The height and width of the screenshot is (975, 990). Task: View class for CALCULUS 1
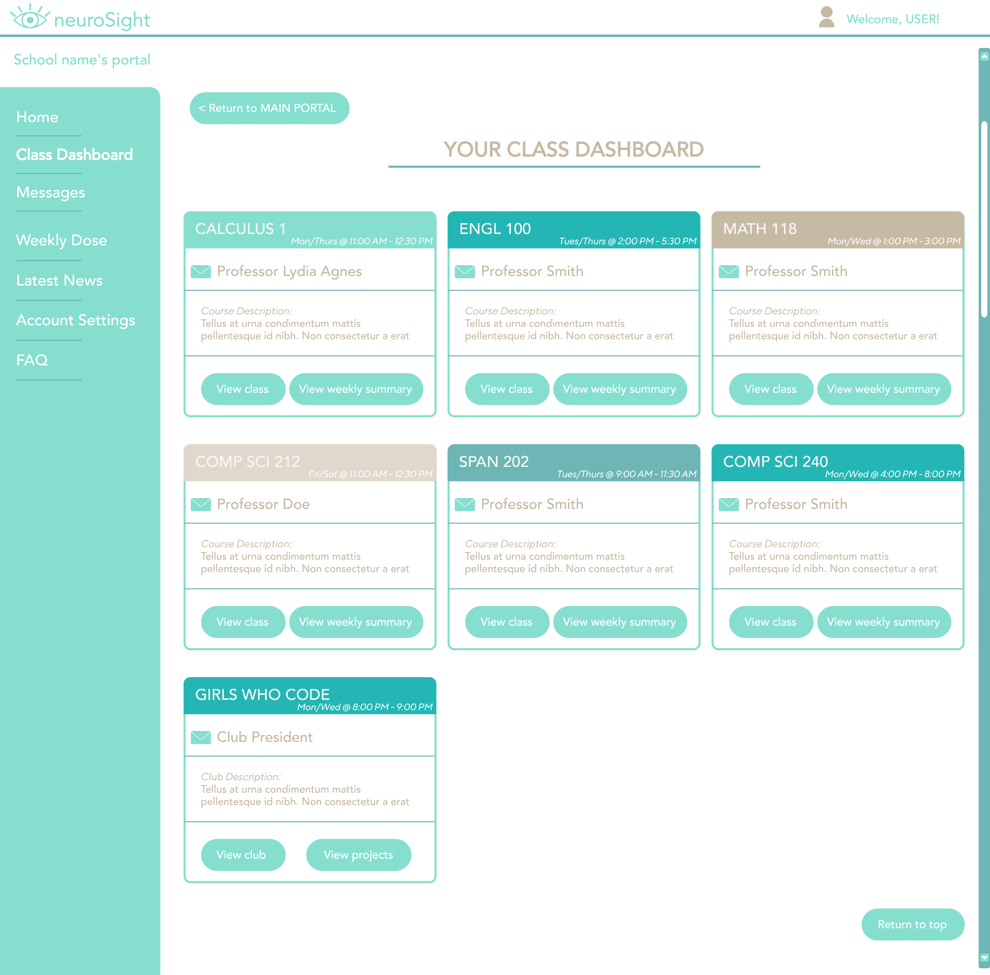click(242, 389)
